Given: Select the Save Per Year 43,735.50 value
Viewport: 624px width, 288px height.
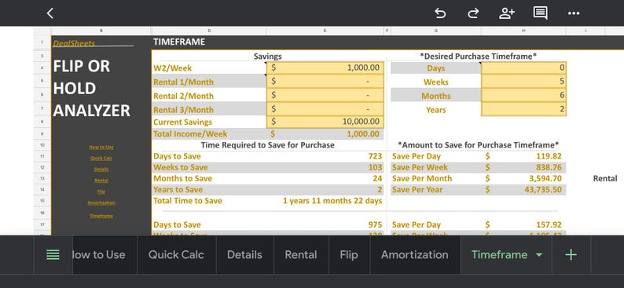Looking at the screenshot, I should click(543, 189).
